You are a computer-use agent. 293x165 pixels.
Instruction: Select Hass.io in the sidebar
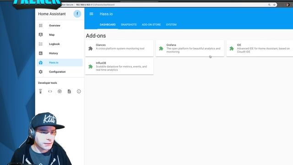coord(60,62)
